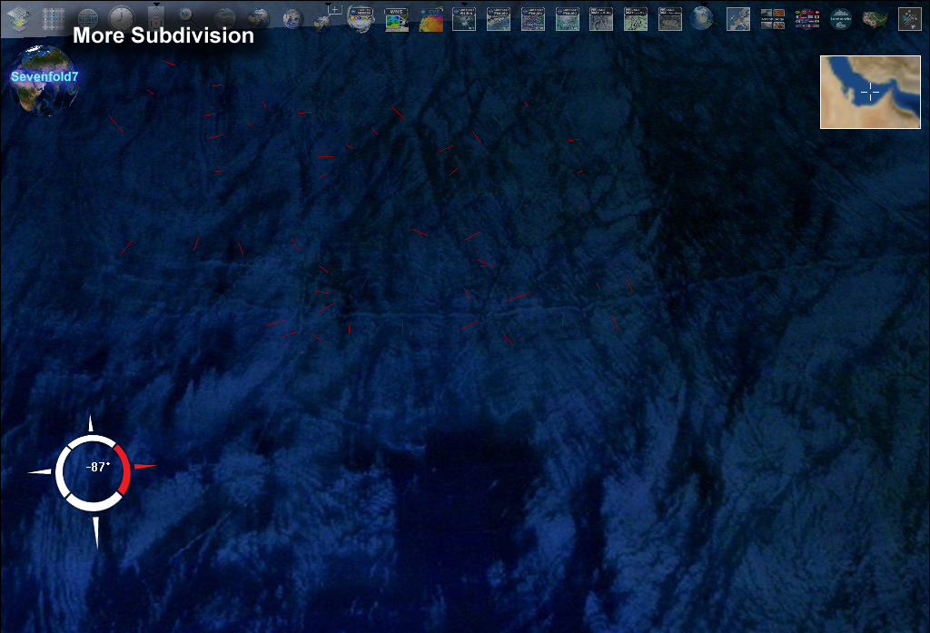
Task: Click the "More Subdivision" label
Action: click(163, 35)
